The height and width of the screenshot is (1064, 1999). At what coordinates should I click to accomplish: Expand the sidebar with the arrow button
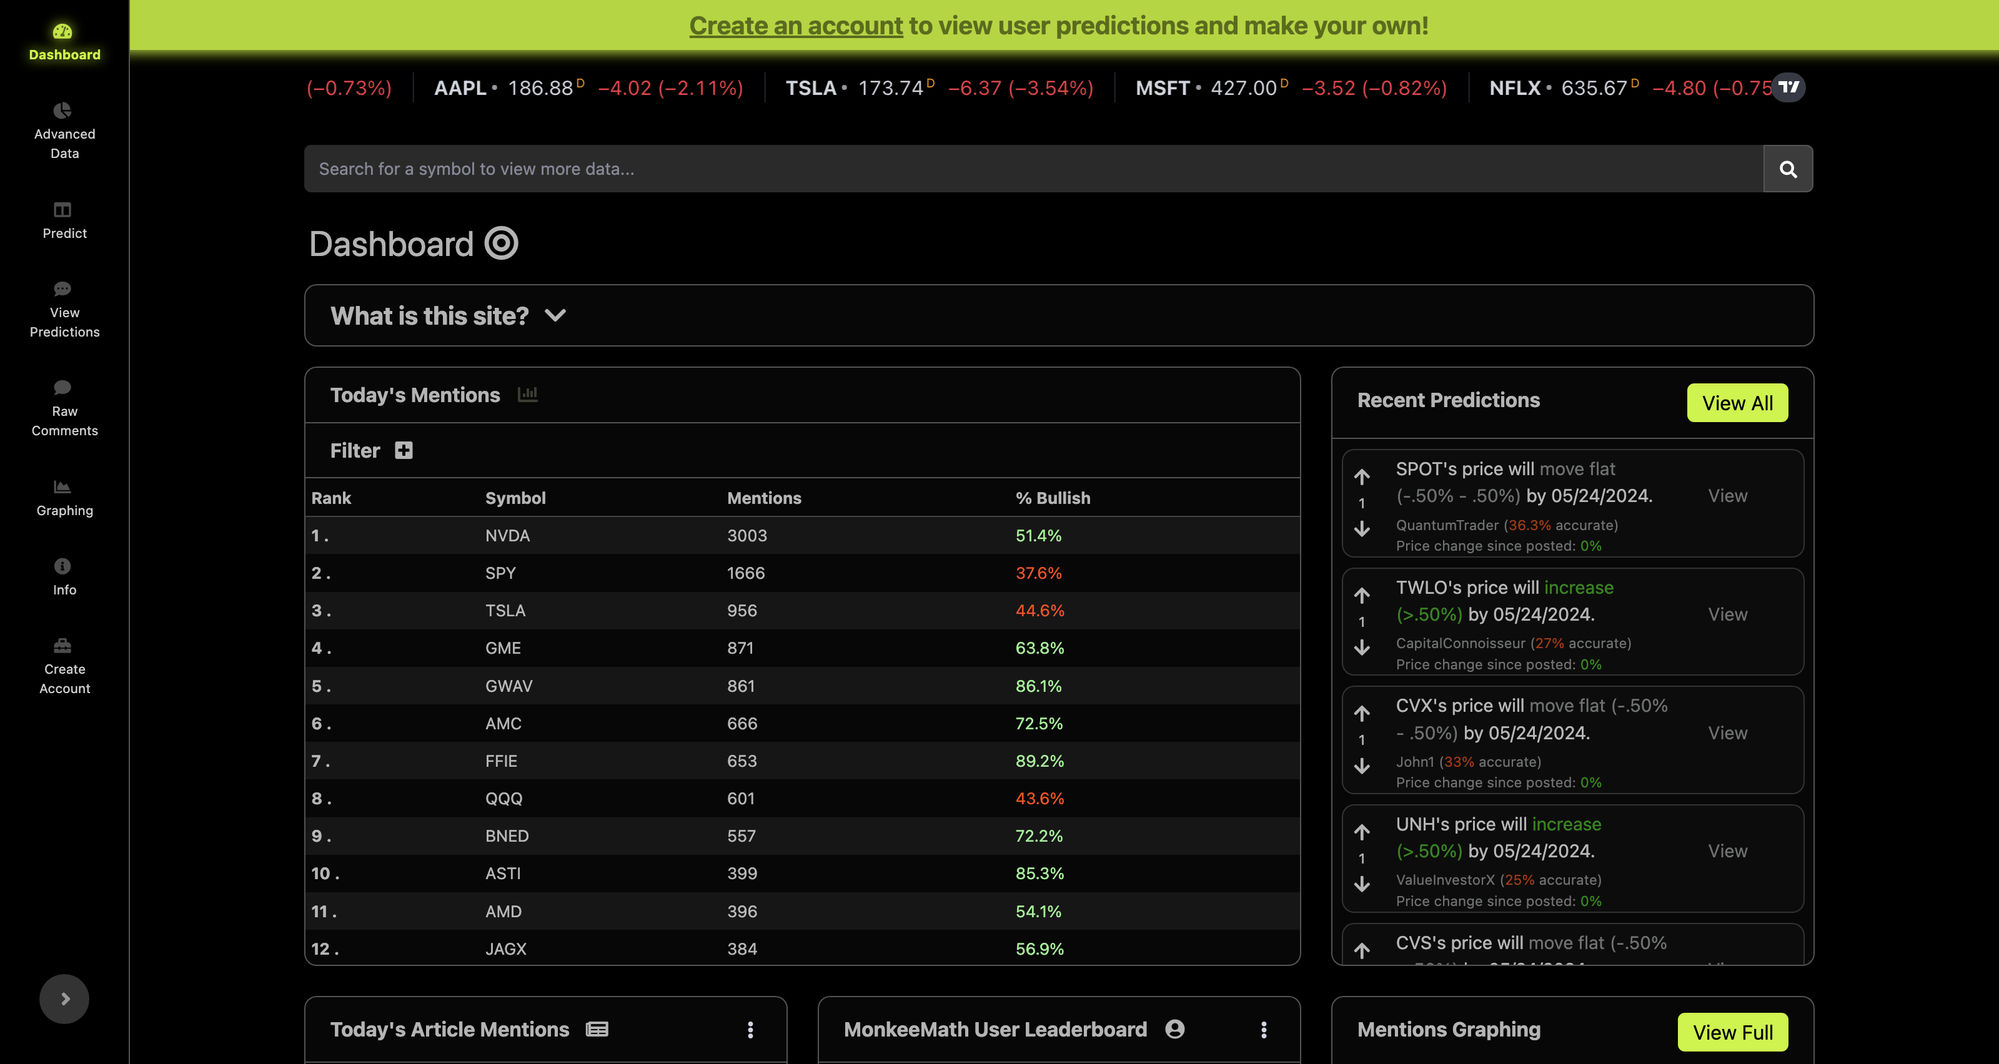[x=64, y=999]
